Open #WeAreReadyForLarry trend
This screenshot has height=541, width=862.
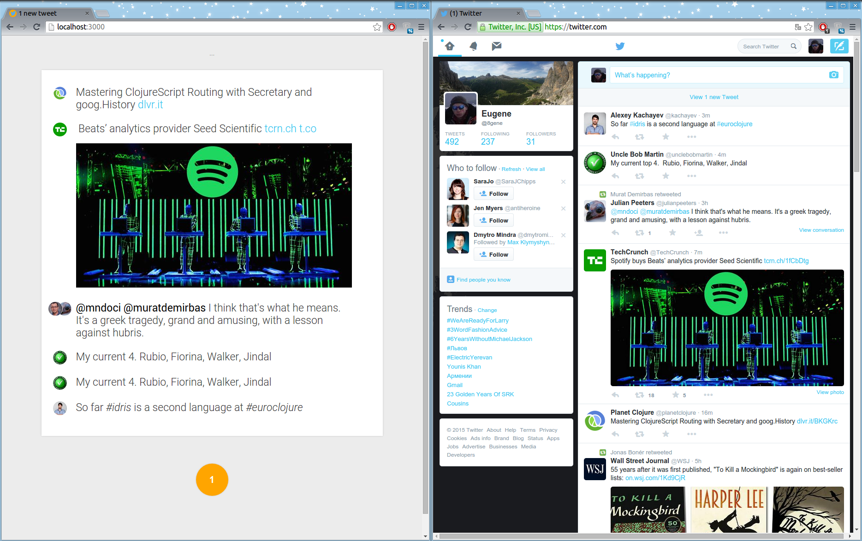478,321
